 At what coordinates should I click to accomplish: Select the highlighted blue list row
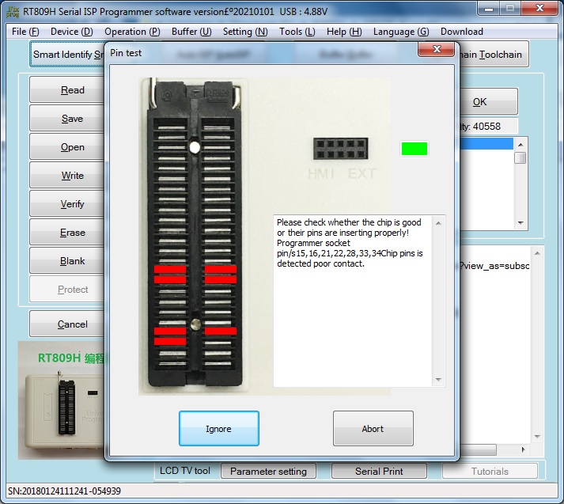(486, 143)
